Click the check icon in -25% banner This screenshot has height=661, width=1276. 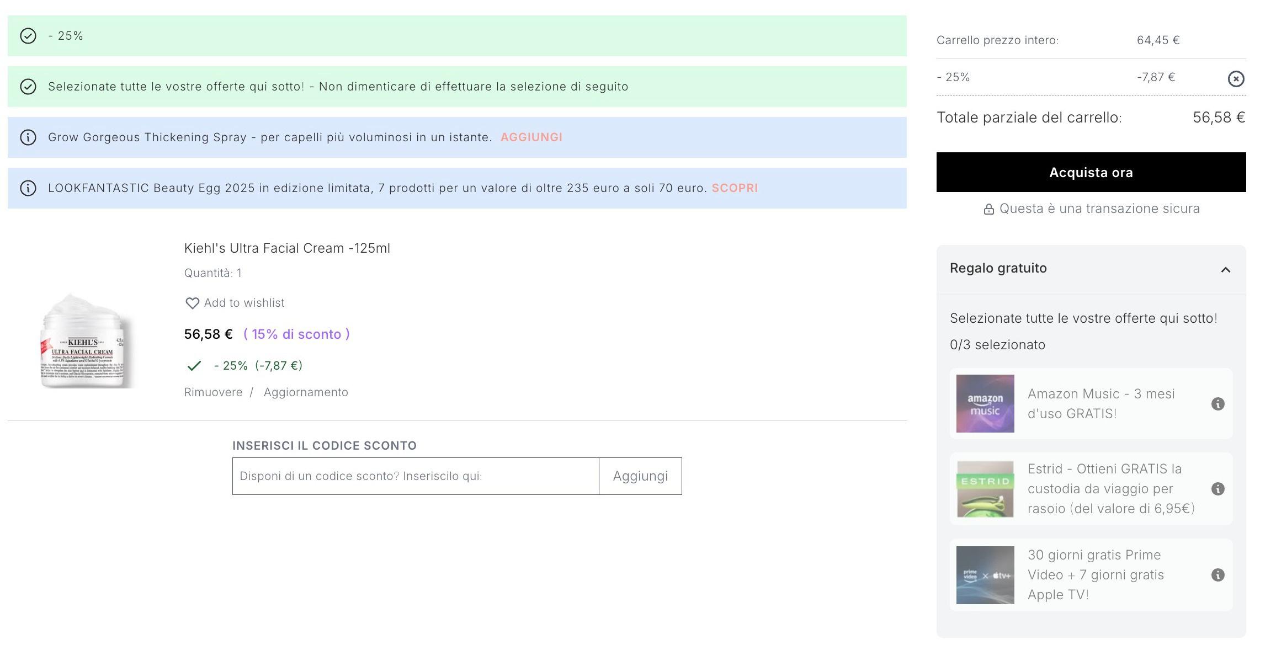pyautogui.click(x=28, y=36)
